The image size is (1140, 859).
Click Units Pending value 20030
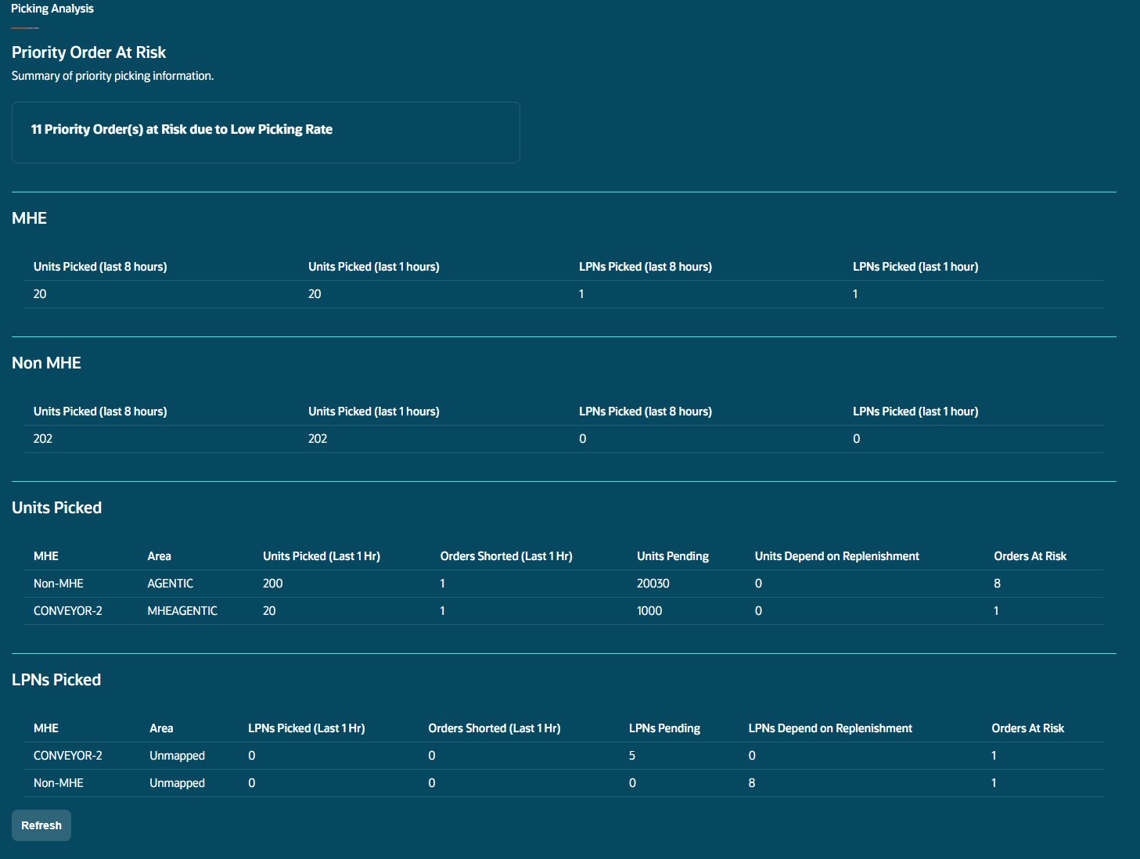653,584
